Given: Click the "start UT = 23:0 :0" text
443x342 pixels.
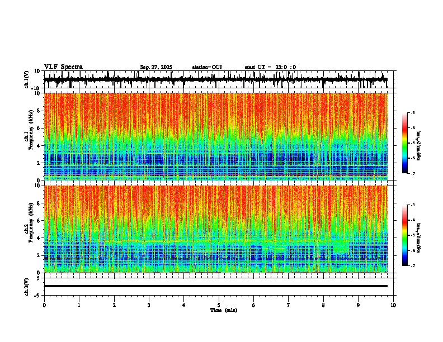Looking at the screenshot, I should click(x=270, y=67).
